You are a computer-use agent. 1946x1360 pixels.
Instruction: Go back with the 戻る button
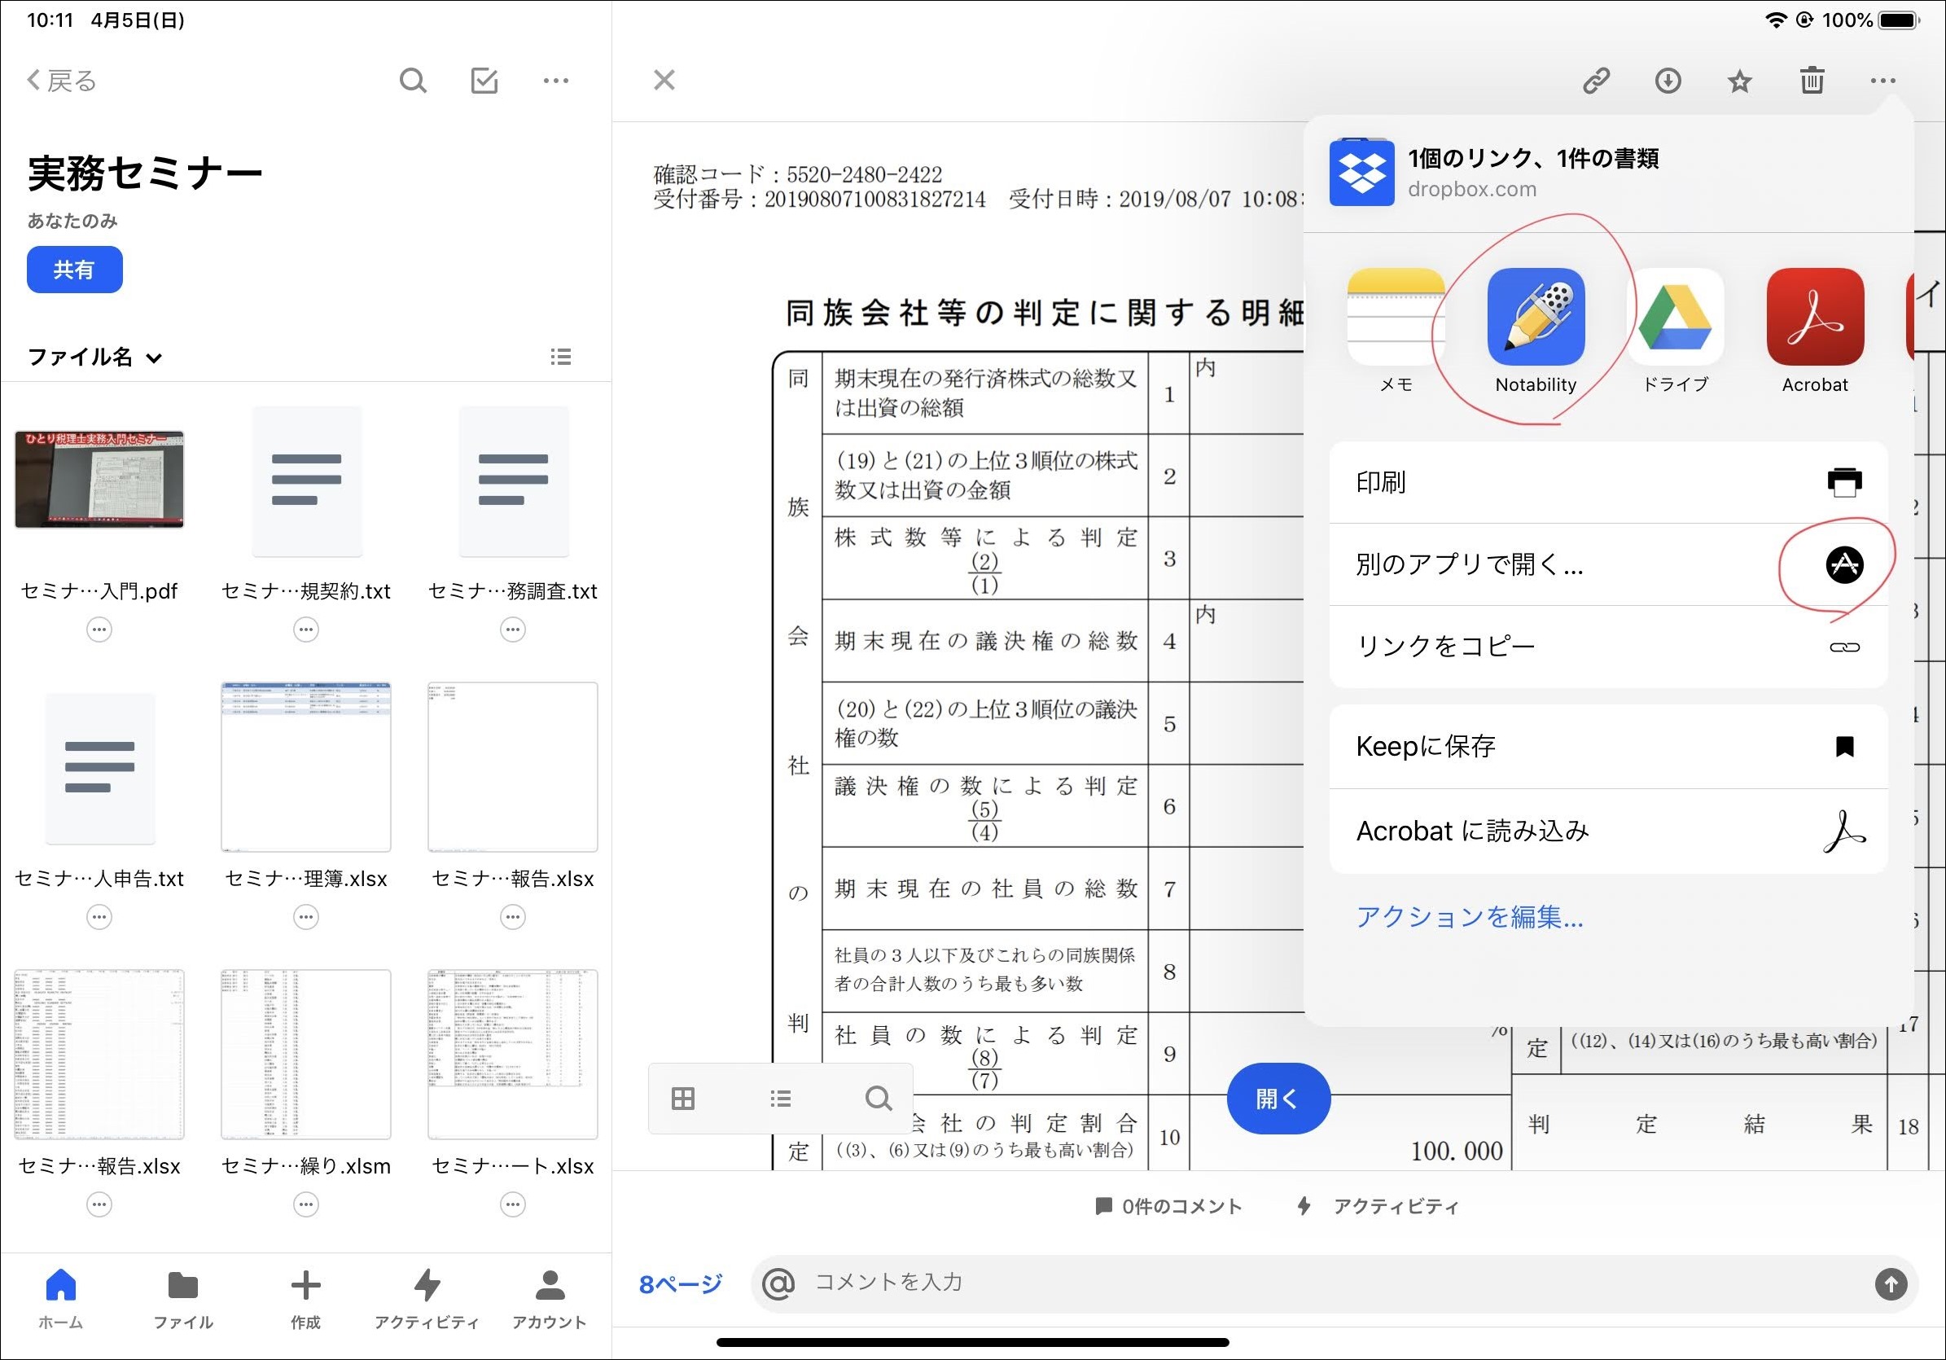(x=62, y=81)
